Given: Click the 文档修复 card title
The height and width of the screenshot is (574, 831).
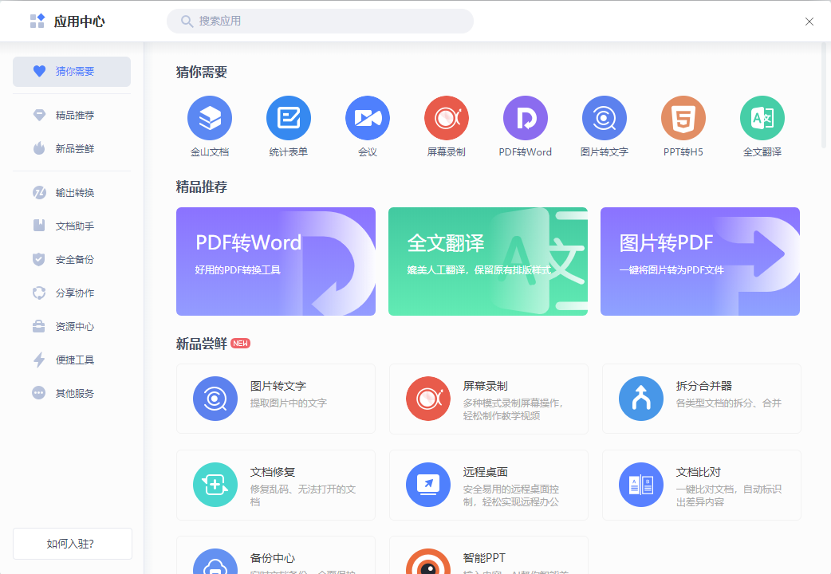Looking at the screenshot, I should click(273, 472).
